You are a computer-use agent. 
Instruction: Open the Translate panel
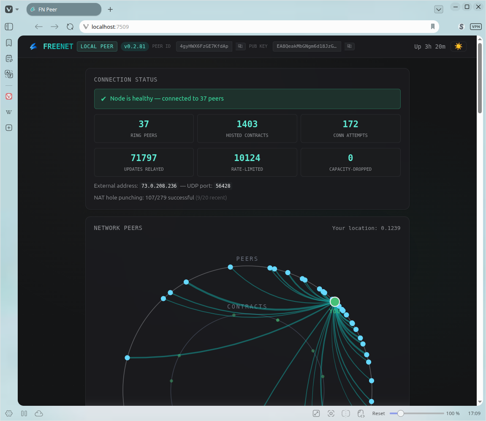[x=9, y=74]
